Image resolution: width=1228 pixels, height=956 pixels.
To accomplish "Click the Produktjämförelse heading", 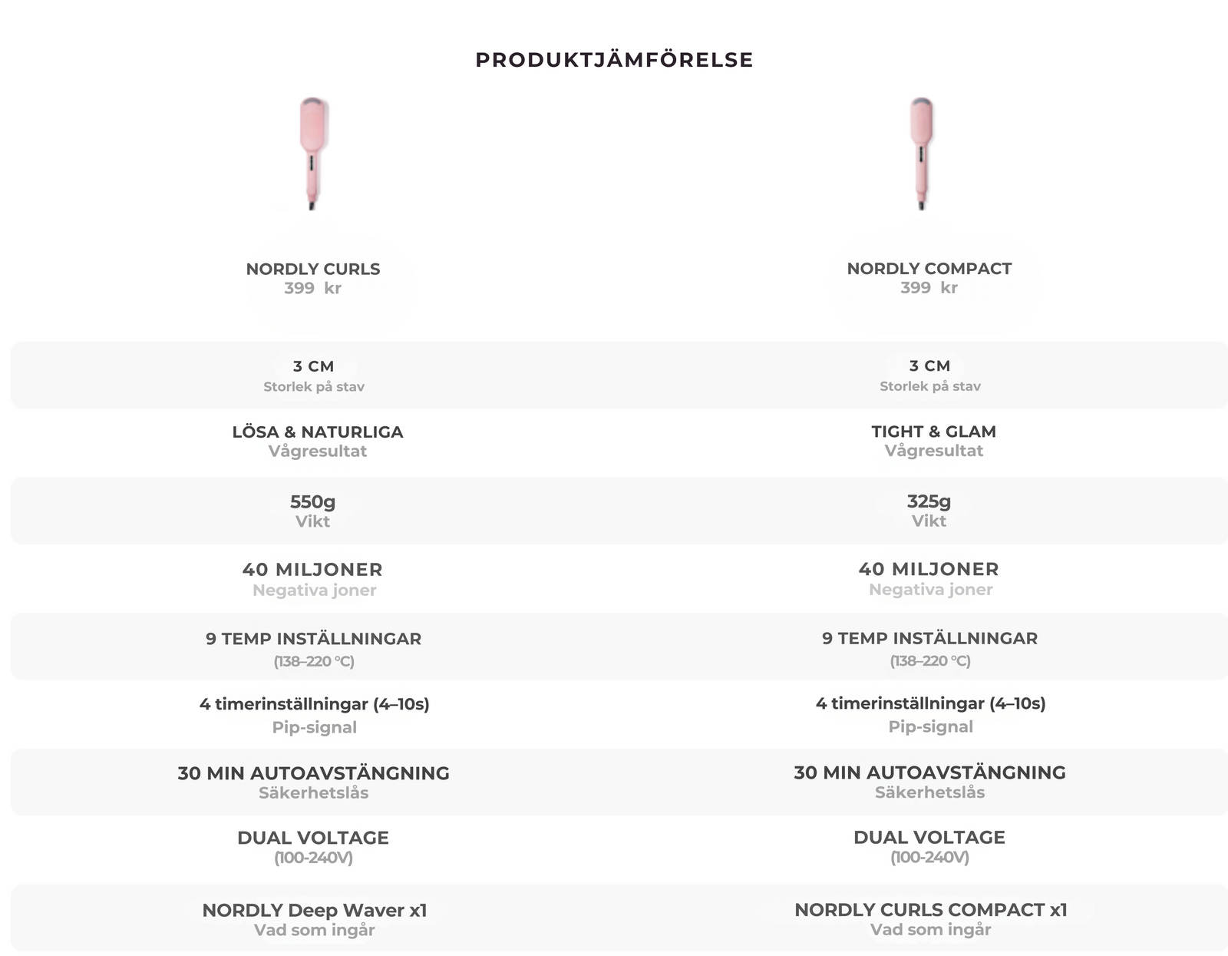I will 614,60.
